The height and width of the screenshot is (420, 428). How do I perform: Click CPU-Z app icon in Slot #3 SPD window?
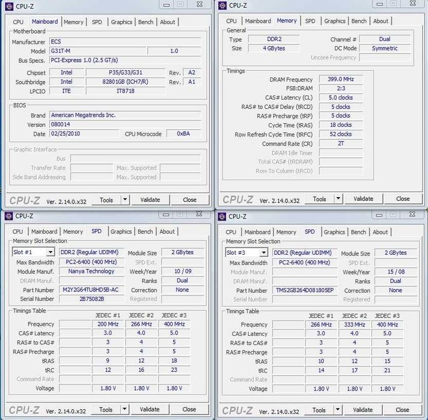[222, 216]
